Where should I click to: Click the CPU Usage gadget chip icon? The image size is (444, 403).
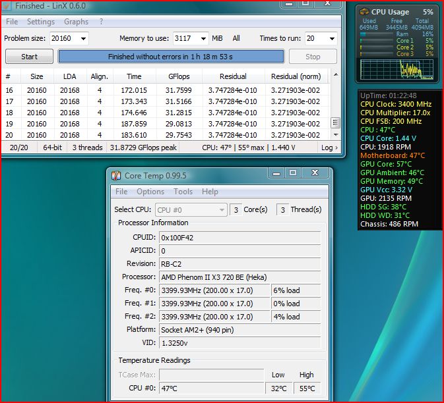tap(364, 12)
